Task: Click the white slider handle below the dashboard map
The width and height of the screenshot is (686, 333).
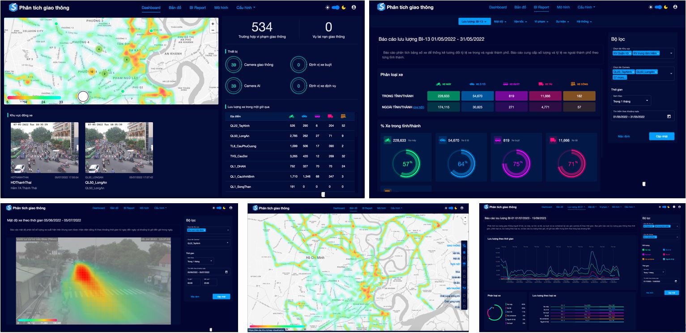Action: pos(83,96)
